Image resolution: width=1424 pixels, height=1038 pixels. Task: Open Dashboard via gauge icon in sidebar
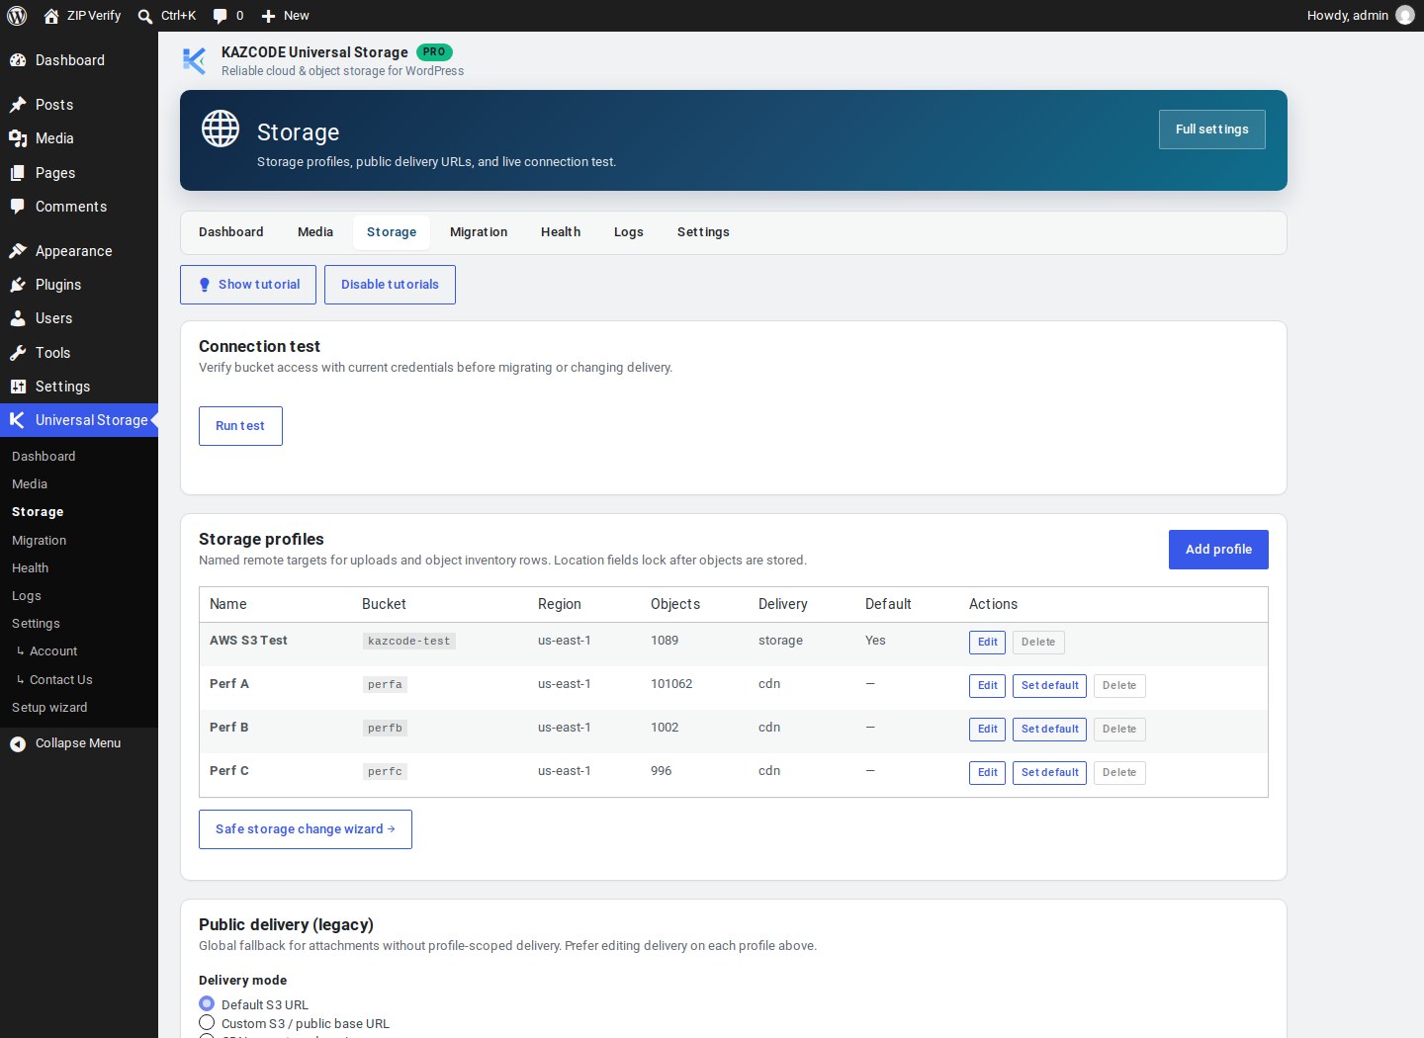point(18,60)
